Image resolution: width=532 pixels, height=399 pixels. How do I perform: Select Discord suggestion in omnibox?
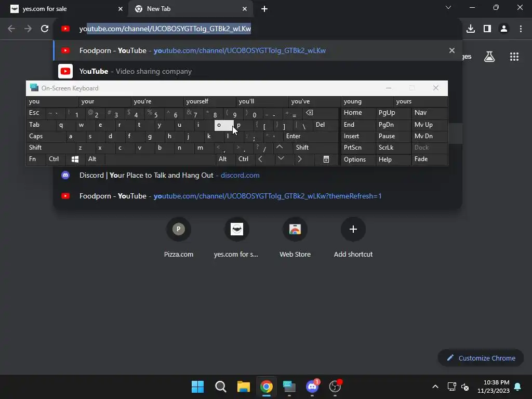click(x=258, y=176)
